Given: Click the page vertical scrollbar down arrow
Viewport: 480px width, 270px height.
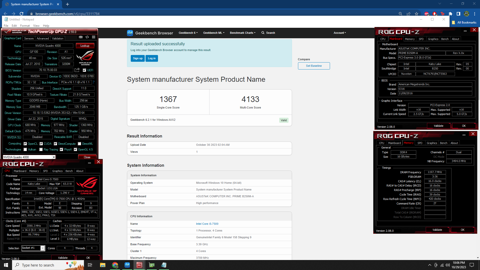Looking at the screenshot, I should click(478, 258).
